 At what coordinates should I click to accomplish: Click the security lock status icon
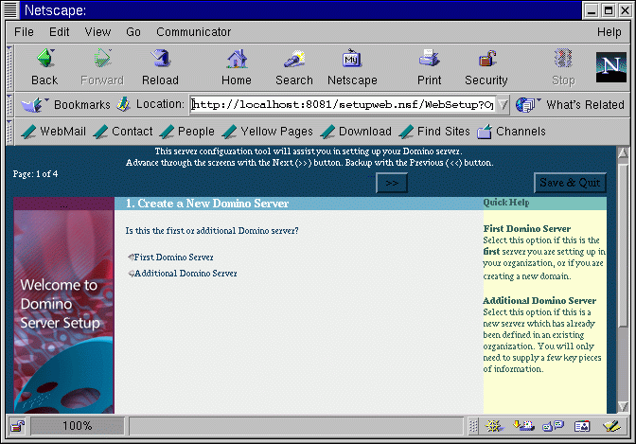[x=17, y=426]
